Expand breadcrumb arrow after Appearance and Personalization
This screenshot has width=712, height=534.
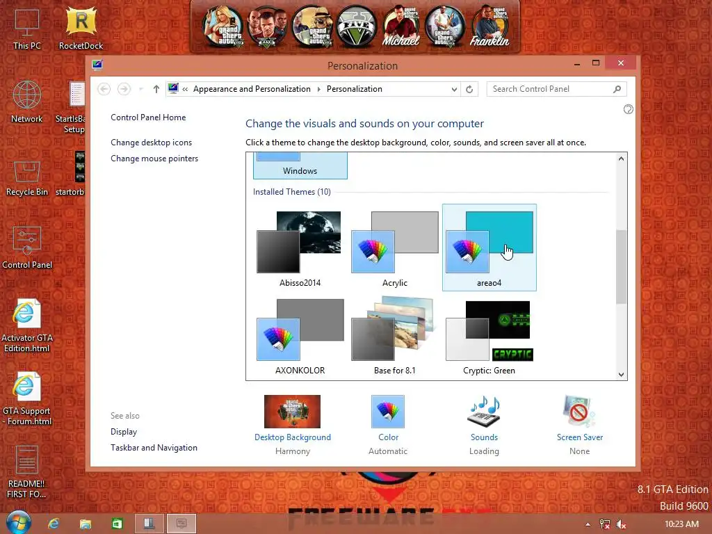[x=318, y=89]
